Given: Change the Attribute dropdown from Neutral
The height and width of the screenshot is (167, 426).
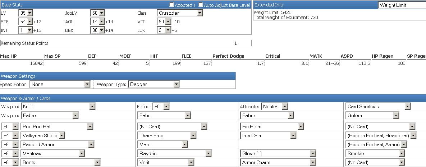Looking at the screenshot, I should click(275, 106).
